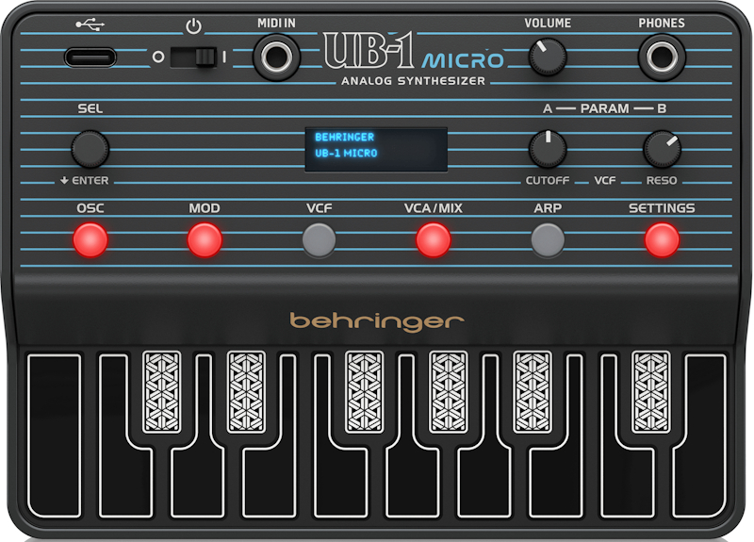
Task: Click the CUTOFF param A knob
Action: coord(548,149)
